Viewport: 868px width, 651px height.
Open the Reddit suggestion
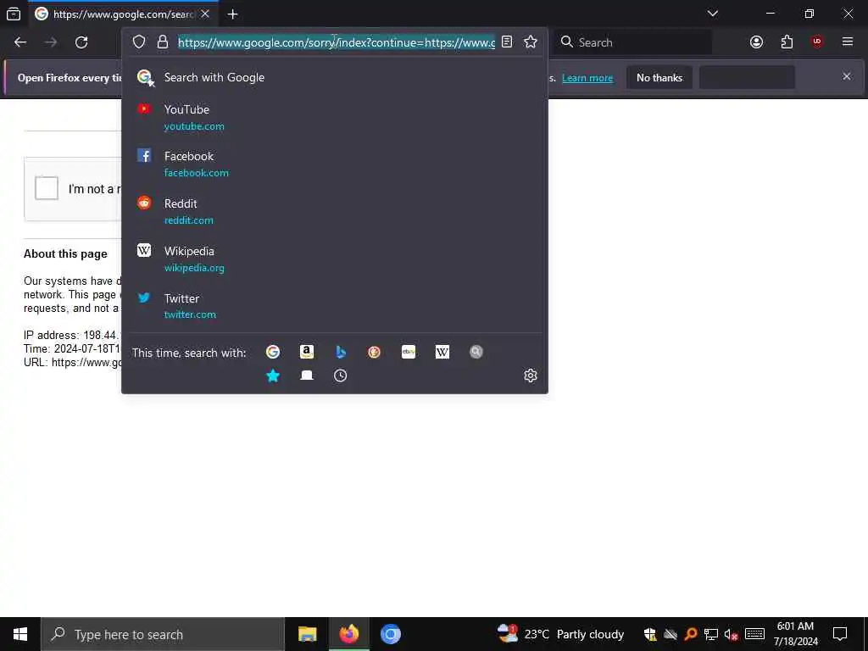point(334,211)
